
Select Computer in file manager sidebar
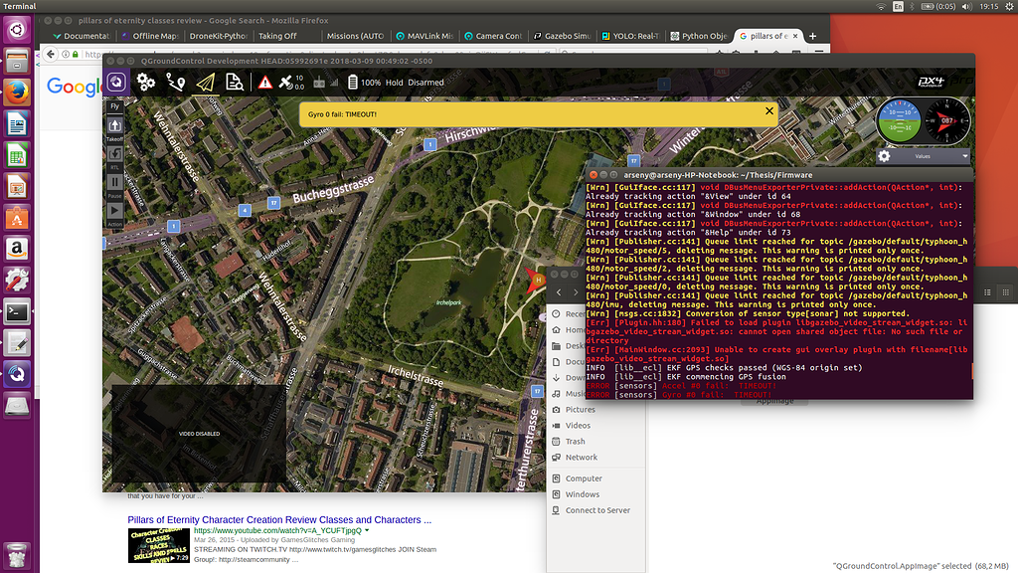coord(584,478)
